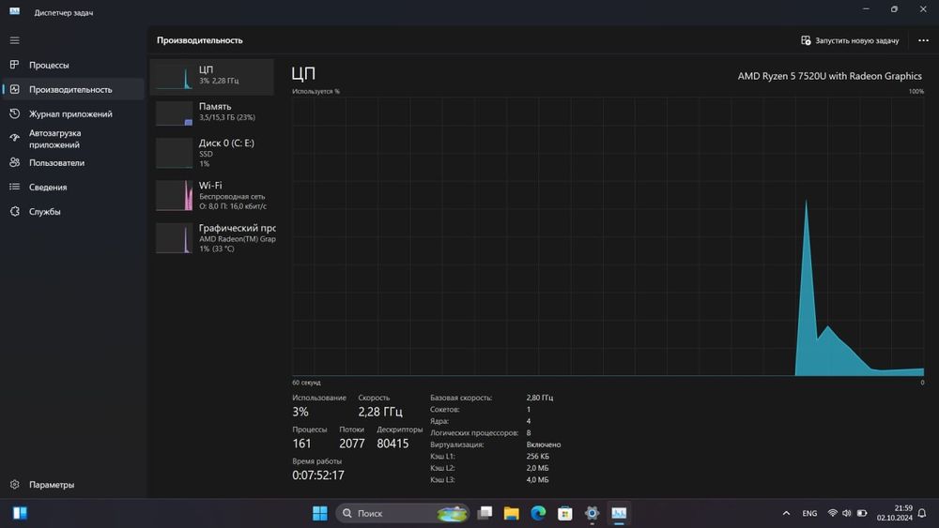The width and height of the screenshot is (939, 528).
Task: Click the Процессы sidebar icon
Action: tap(14, 65)
